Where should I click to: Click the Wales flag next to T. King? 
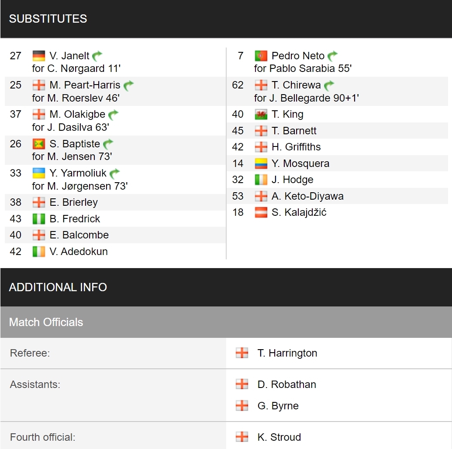(261, 115)
